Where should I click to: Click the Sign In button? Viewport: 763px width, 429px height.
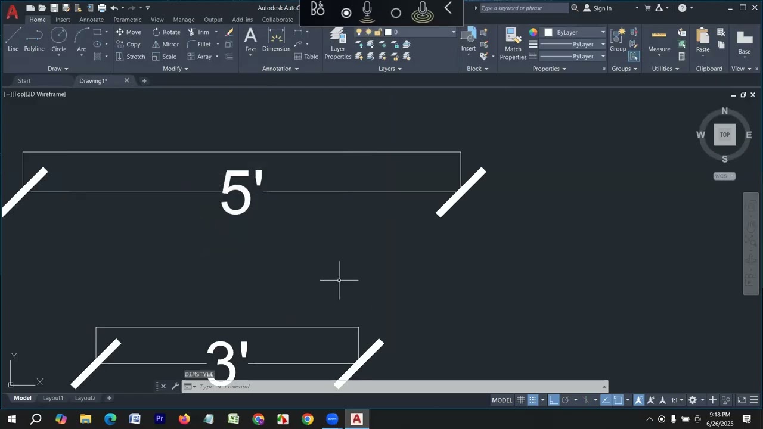597,8
